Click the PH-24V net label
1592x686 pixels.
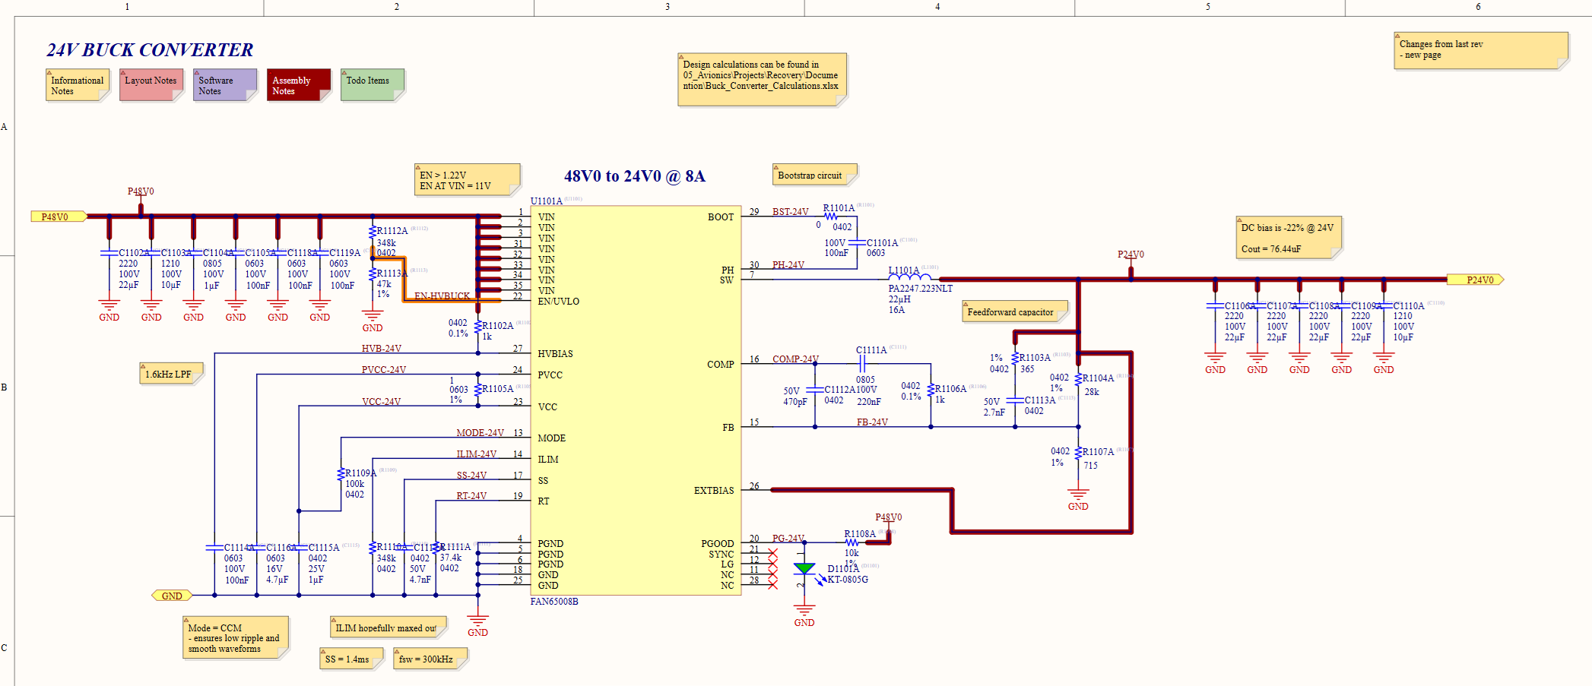click(x=788, y=265)
